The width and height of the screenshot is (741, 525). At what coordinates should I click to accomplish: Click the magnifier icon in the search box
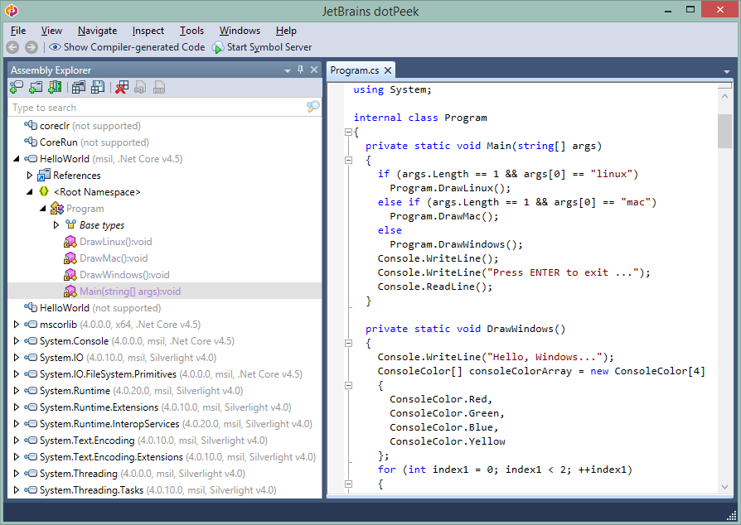point(312,107)
